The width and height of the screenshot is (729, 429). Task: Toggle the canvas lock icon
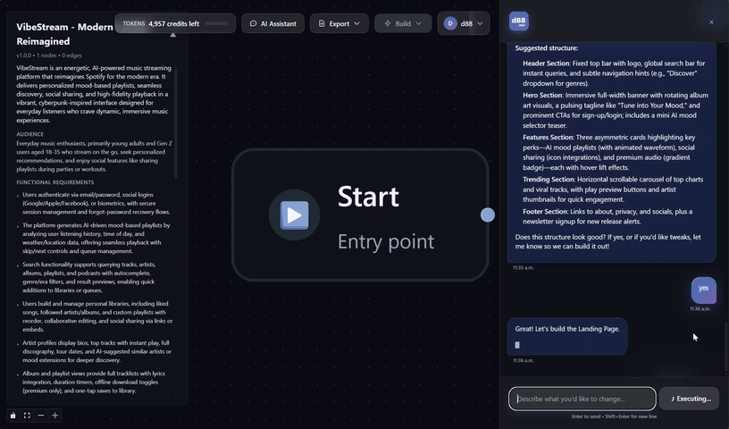13,416
